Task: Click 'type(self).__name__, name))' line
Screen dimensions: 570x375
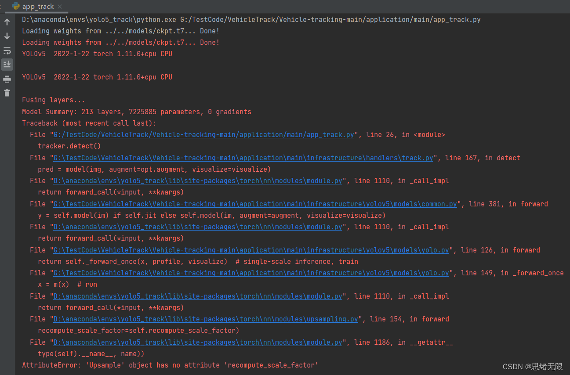Action: [x=91, y=353]
